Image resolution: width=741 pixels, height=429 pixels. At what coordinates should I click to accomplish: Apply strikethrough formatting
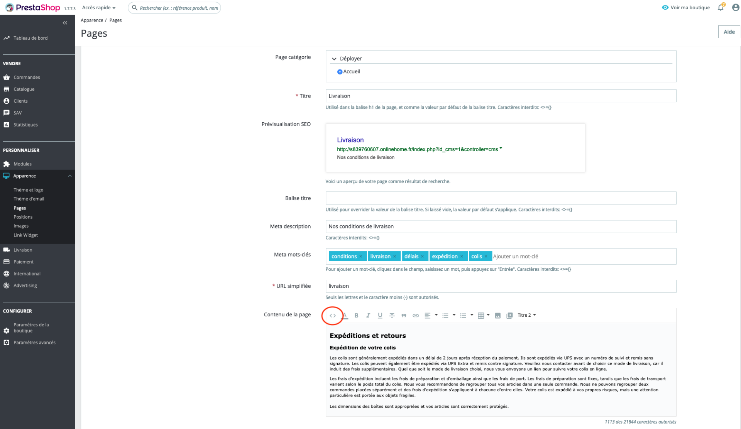click(x=392, y=316)
